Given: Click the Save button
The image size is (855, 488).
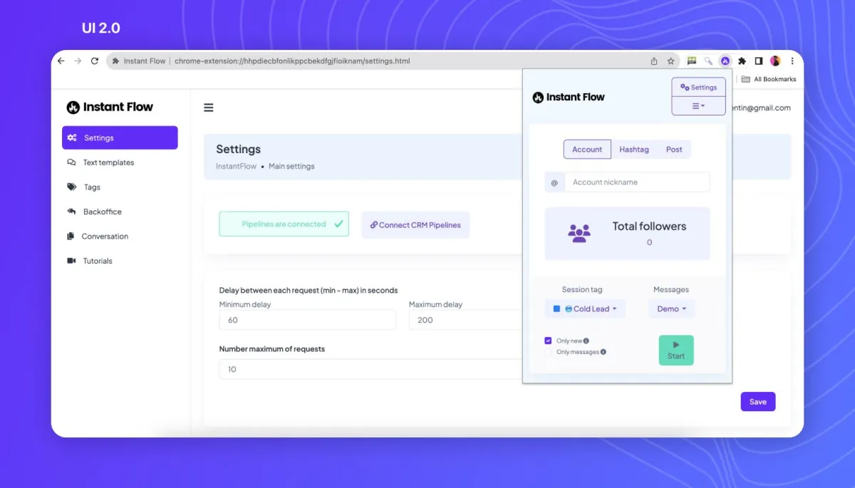Looking at the screenshot, I should coord(758,402).
